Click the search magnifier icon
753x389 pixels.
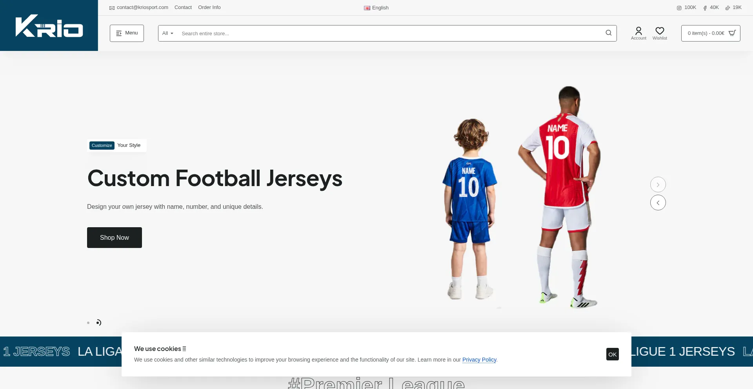[x=608, y=33]
